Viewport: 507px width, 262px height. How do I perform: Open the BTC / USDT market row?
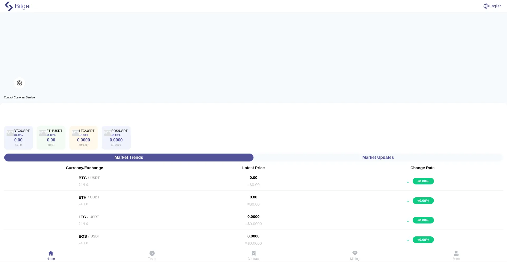click(x=89, y=181)
